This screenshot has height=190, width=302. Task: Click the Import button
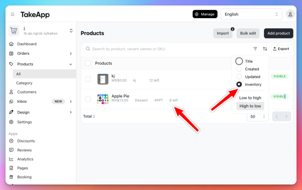[223, 33]
